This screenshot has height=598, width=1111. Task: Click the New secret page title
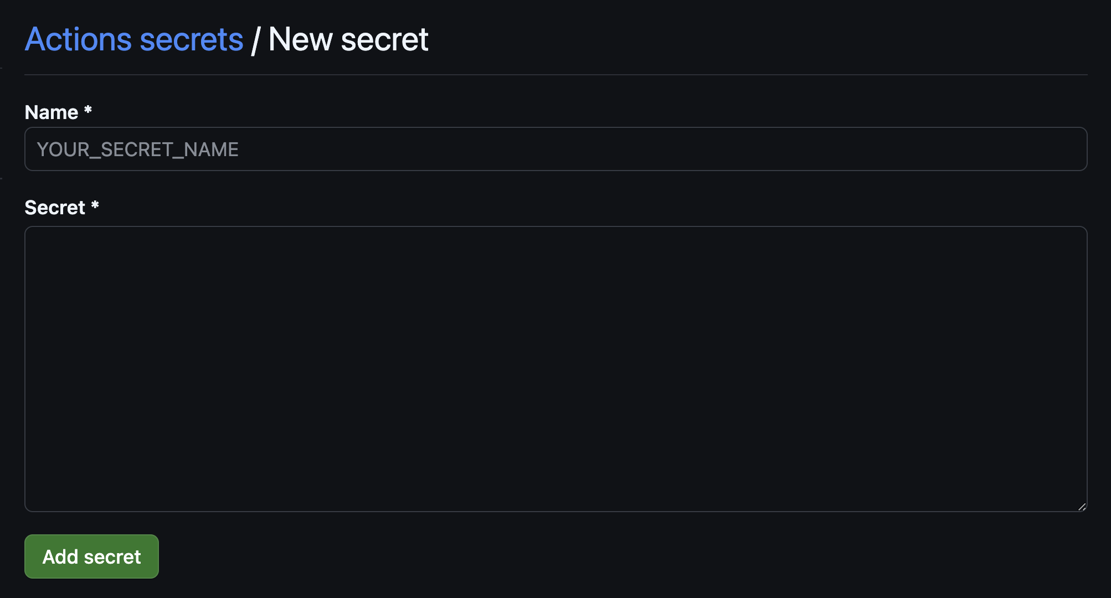(x=348, y=39)
